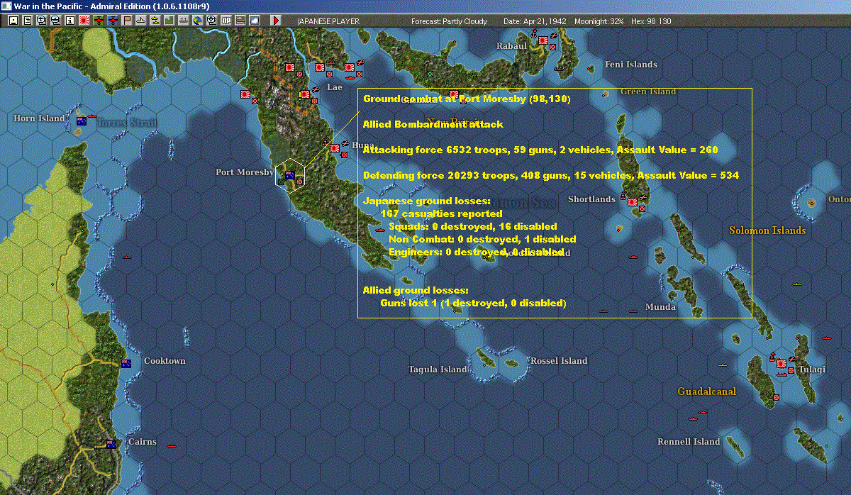Select the Australian flag at Cooktown
This screenshot has width=851, height=495.
tap(126, 363)
